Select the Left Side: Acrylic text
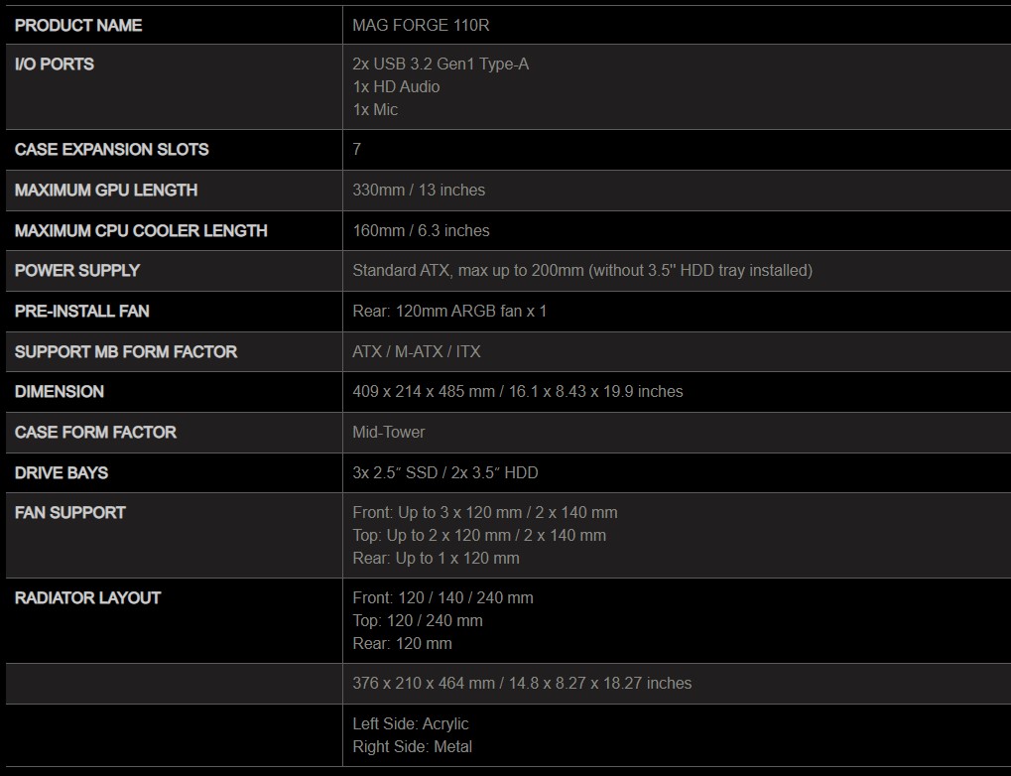This screenshot has width=1011, height=776. point(411,723)
